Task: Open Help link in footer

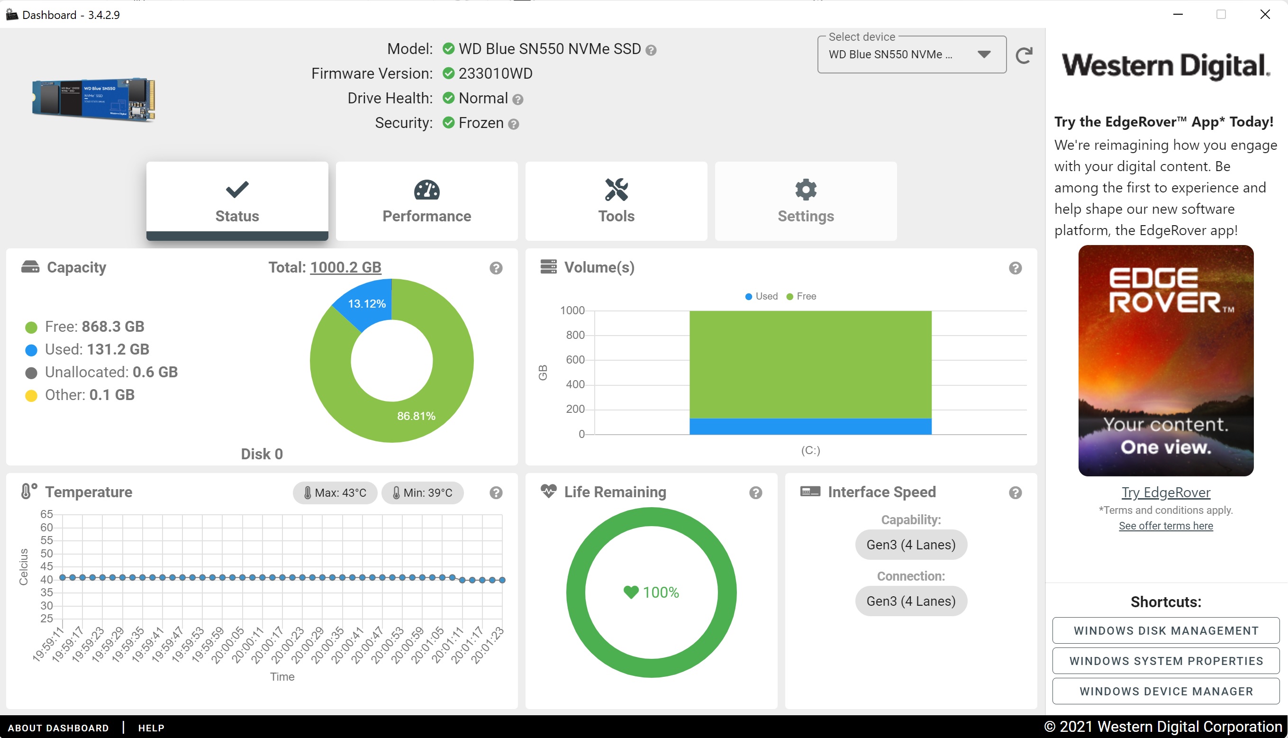Action: pyautogui.click(x=151, y=728)
